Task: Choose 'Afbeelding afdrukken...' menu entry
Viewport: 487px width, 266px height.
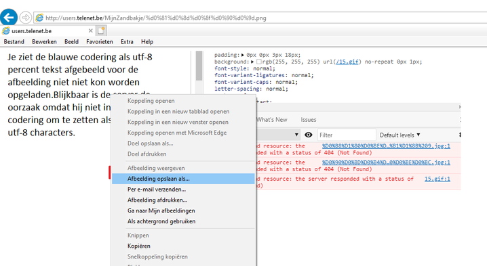Action: (183, 200)
